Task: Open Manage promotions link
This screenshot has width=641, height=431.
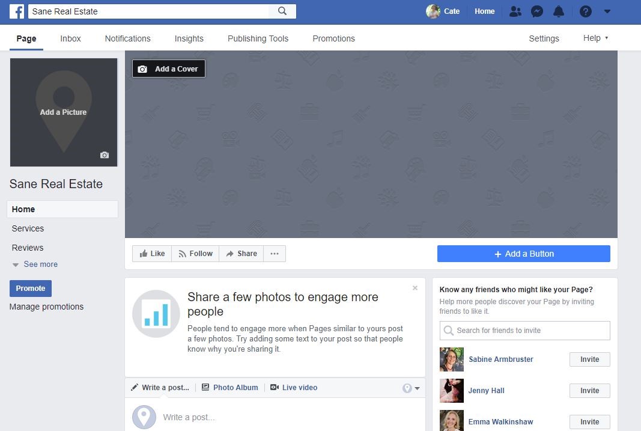Action: (46, 307)
